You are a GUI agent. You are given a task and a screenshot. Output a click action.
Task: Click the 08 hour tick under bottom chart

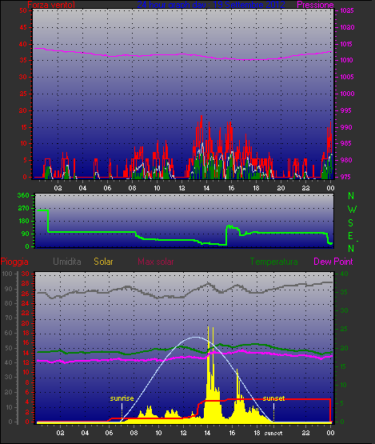tap(134, 433)
